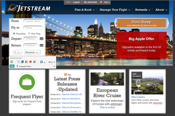Click the blue server datasource icon in toolbar
Image resolution: width=175 pixels, height=116 pixels.
tap(22, 62)
